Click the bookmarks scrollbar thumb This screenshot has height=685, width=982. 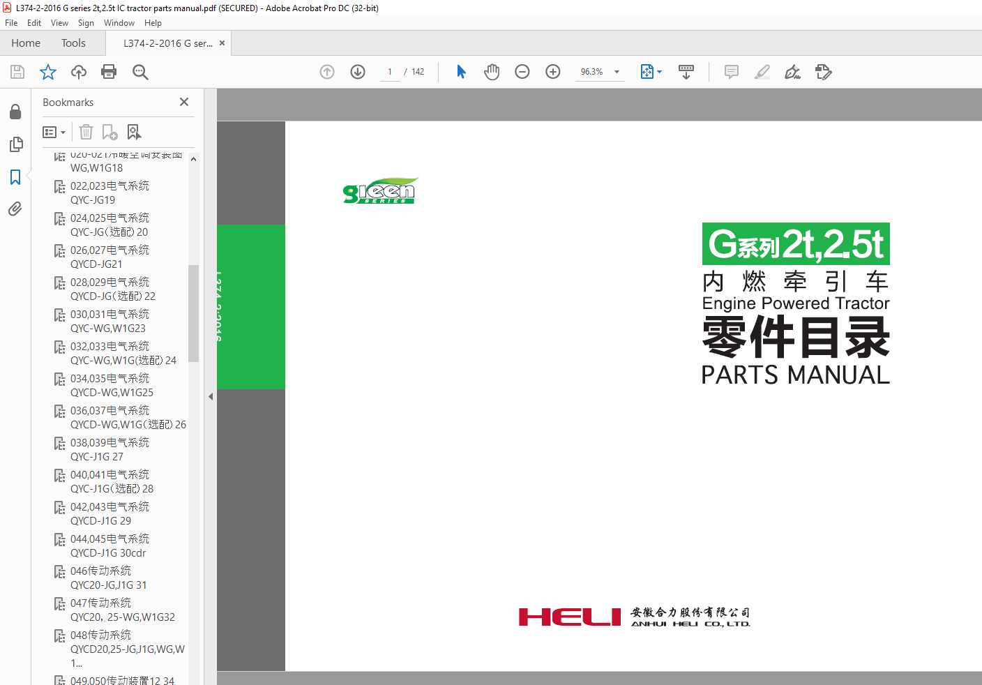[x=193, y=313]
